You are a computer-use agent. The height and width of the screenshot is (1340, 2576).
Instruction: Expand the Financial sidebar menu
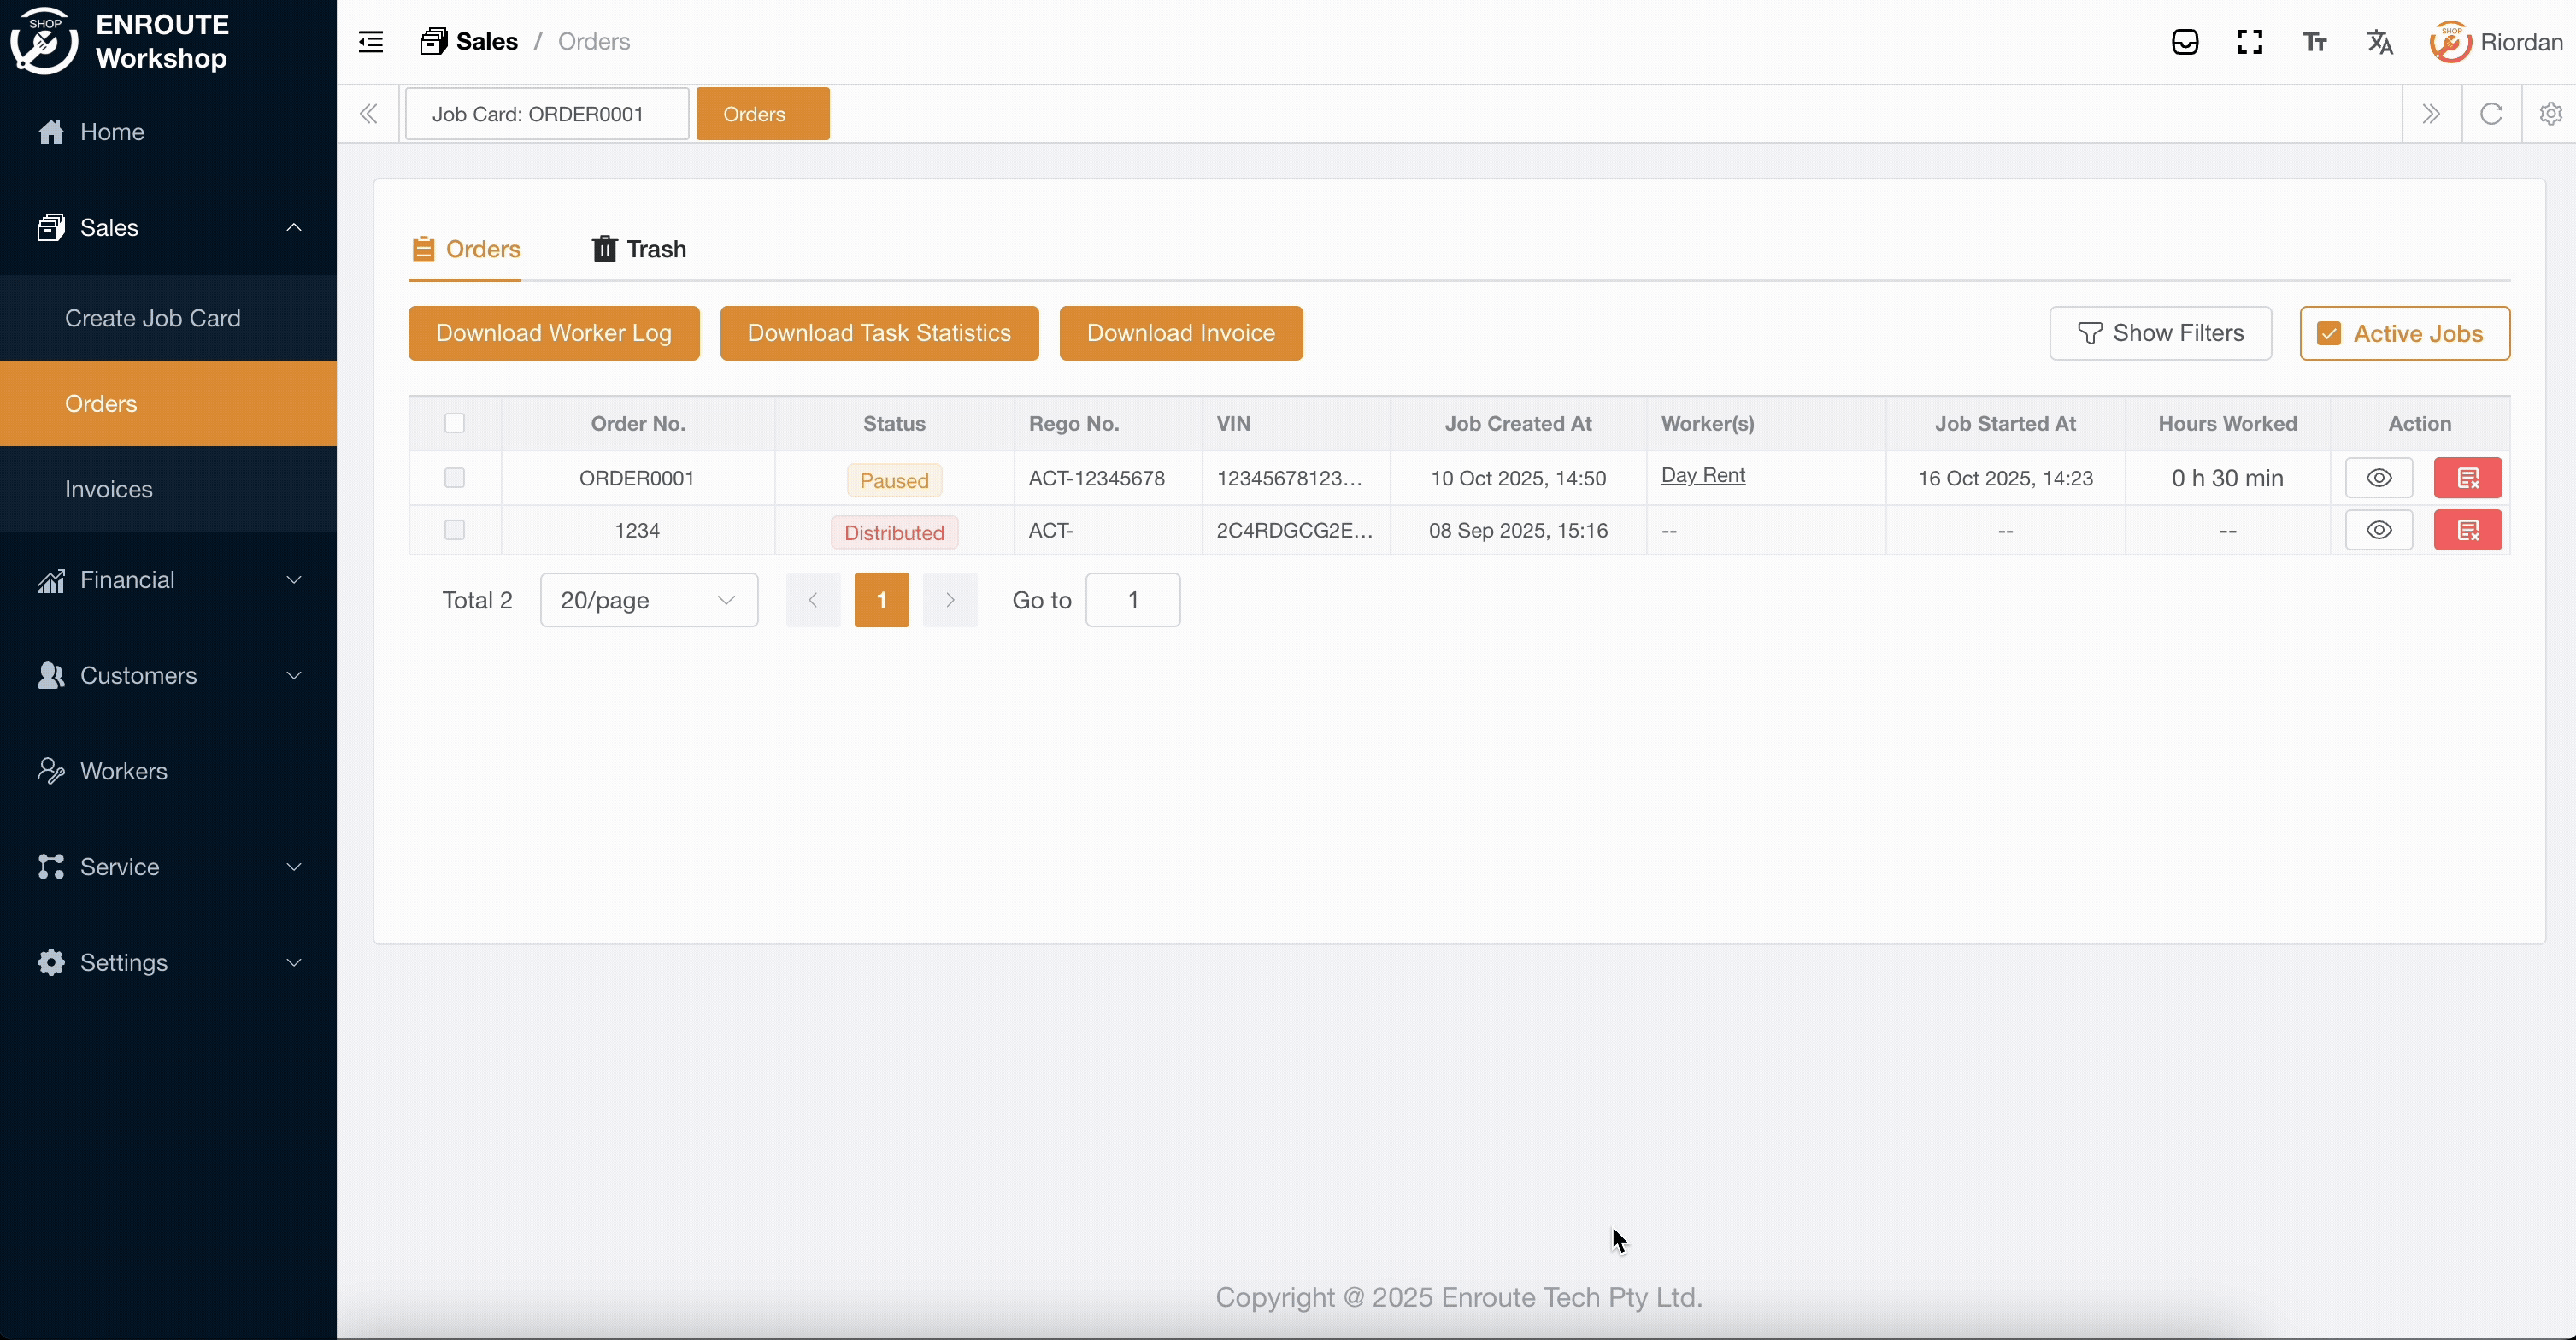tap(168, 580)
